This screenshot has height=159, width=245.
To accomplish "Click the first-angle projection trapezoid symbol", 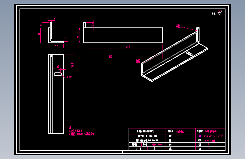I will 154,144.
